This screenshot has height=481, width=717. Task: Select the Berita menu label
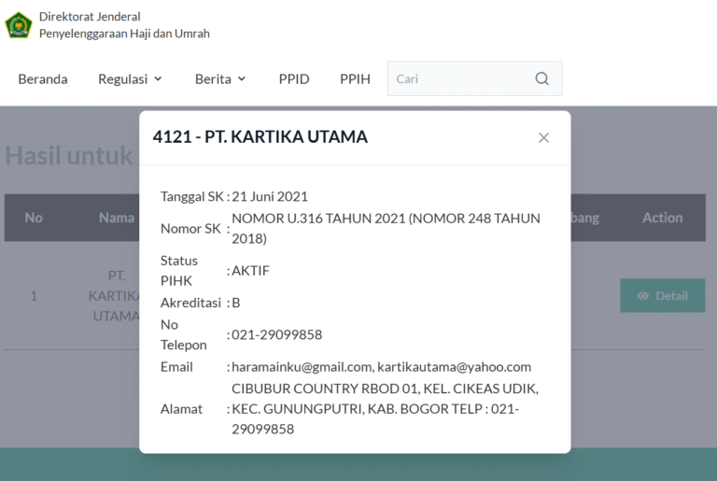pyautogui.click(x=213, y=79)
